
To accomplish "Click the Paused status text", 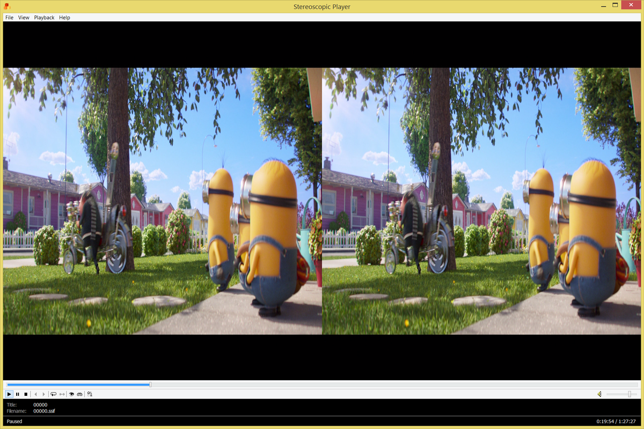I will pyautogui.click(x=14, y=421).
